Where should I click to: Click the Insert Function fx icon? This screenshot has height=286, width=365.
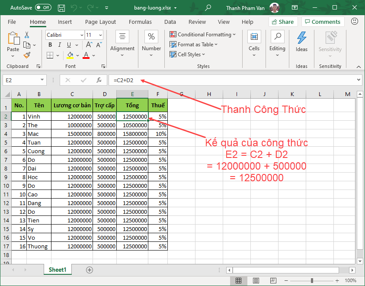click(99, 80)
